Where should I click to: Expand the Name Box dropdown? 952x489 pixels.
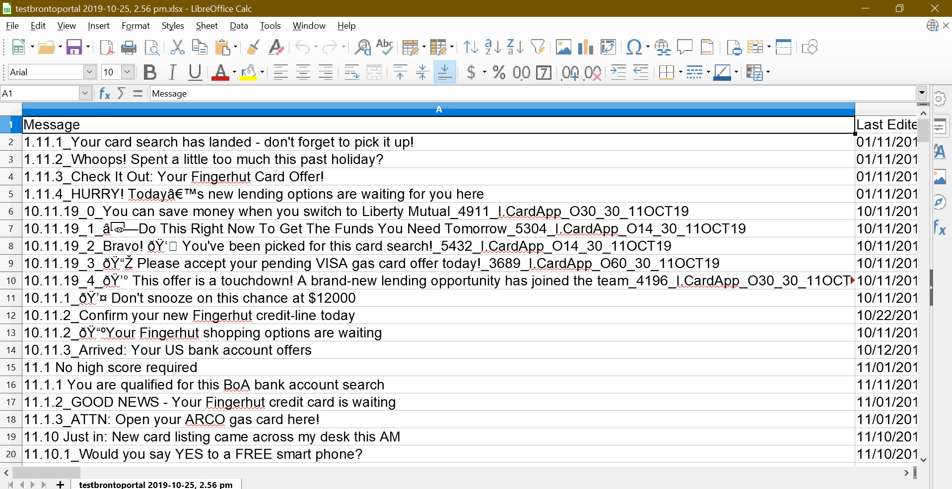[85, 93]
